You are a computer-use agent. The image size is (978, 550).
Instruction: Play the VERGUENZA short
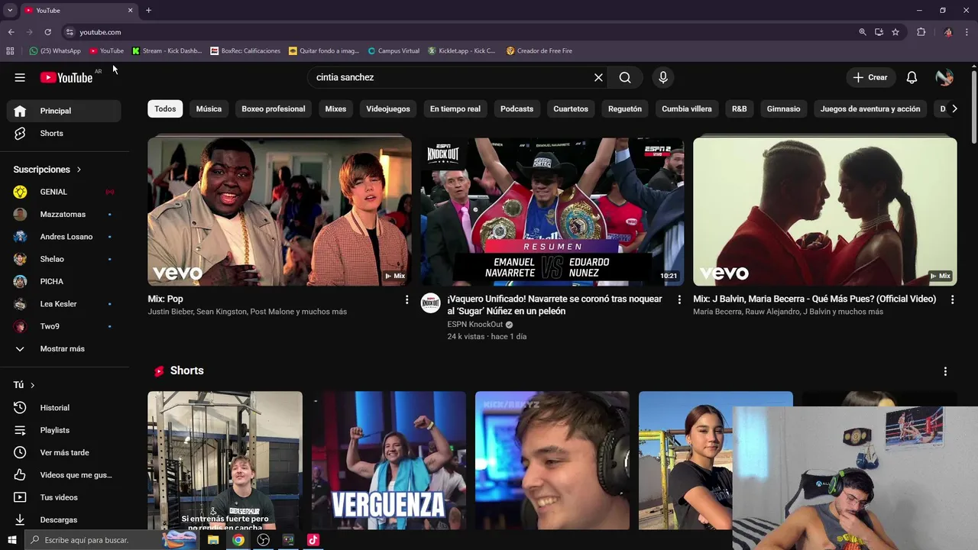[389, 461]
